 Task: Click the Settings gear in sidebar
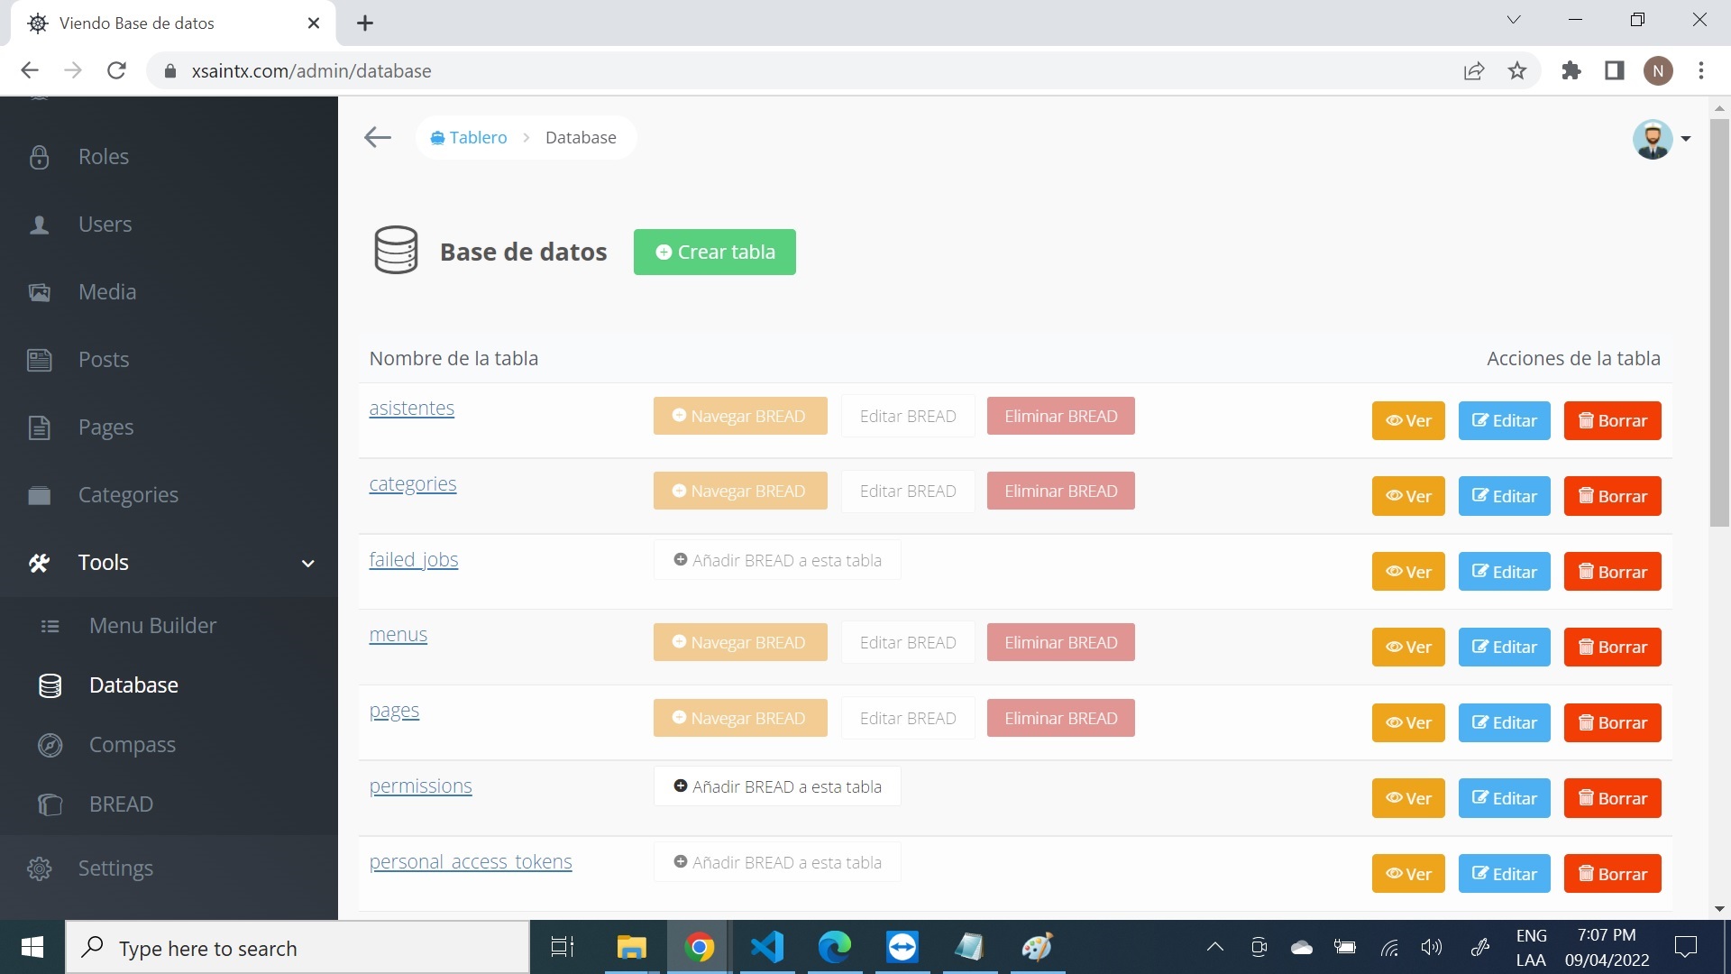click(40, 868)
